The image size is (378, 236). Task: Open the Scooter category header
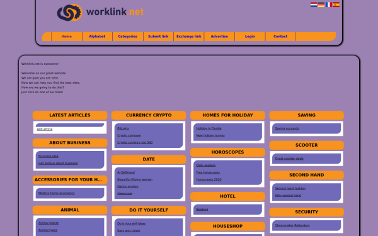coord(307,145)
